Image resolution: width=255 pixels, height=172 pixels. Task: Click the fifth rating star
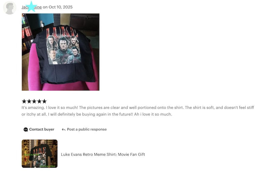[x=44, y=101]
